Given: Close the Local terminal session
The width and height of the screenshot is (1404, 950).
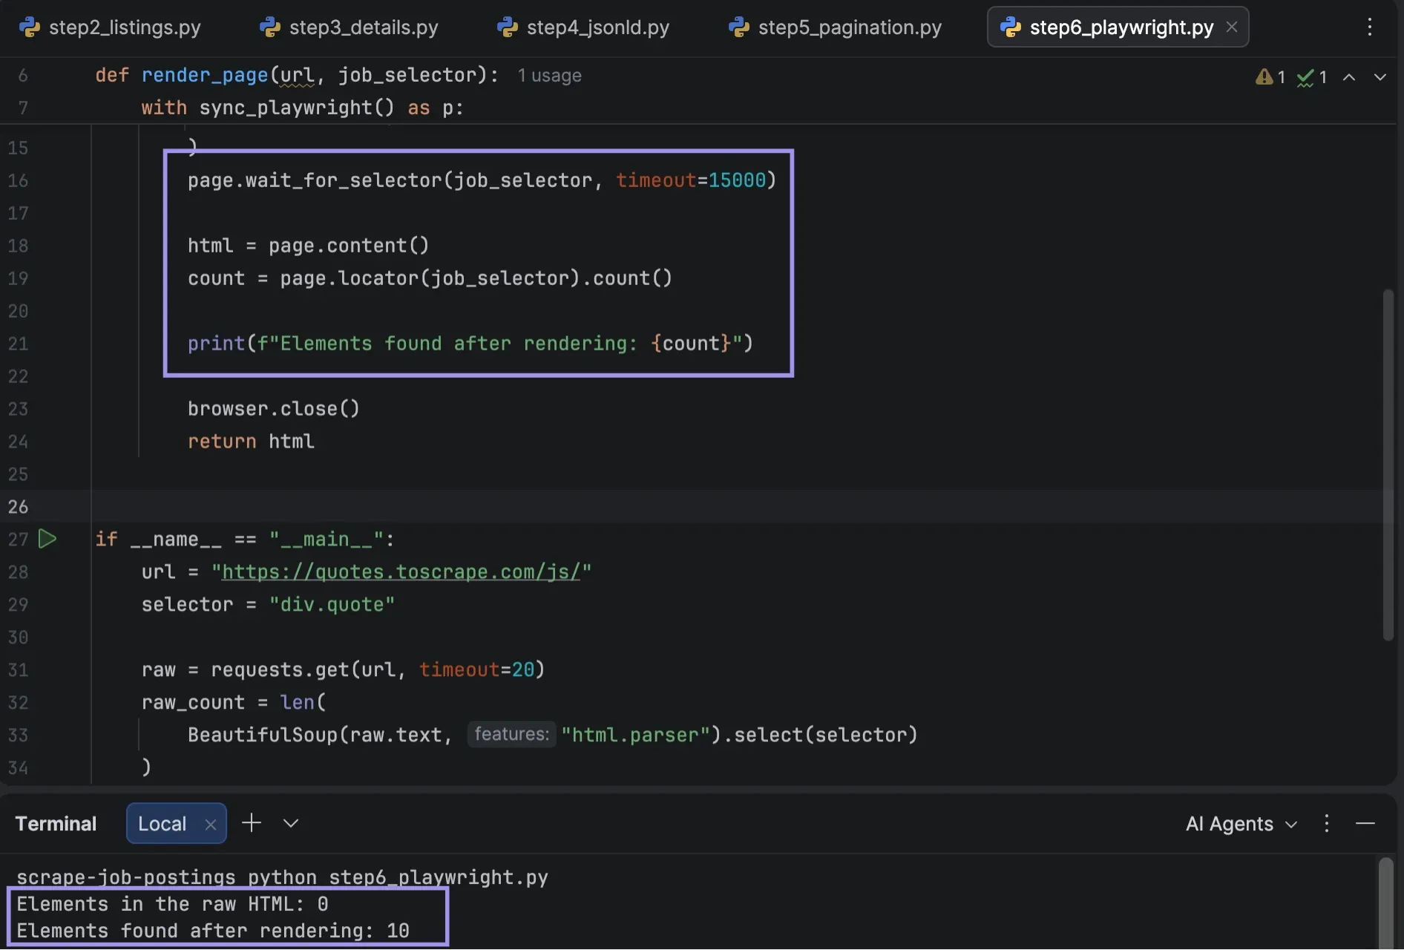Looking at the screenshot, I should (211, 825).
